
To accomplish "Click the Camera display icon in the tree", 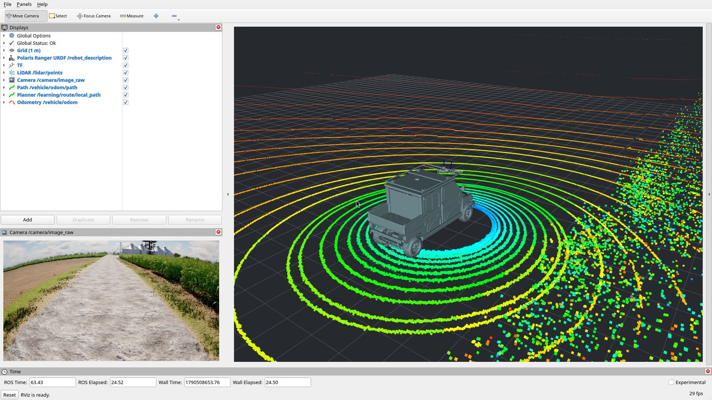I will click(x=12, y=80).
